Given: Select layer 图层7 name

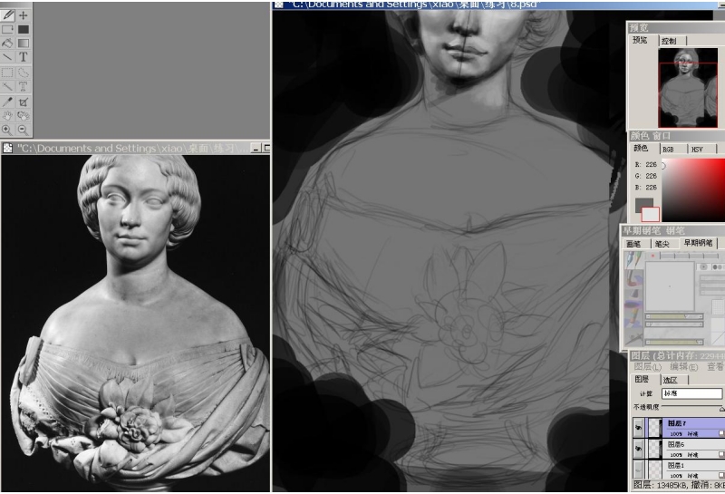Looking at the screenshot, I should (x=677, y=423).
